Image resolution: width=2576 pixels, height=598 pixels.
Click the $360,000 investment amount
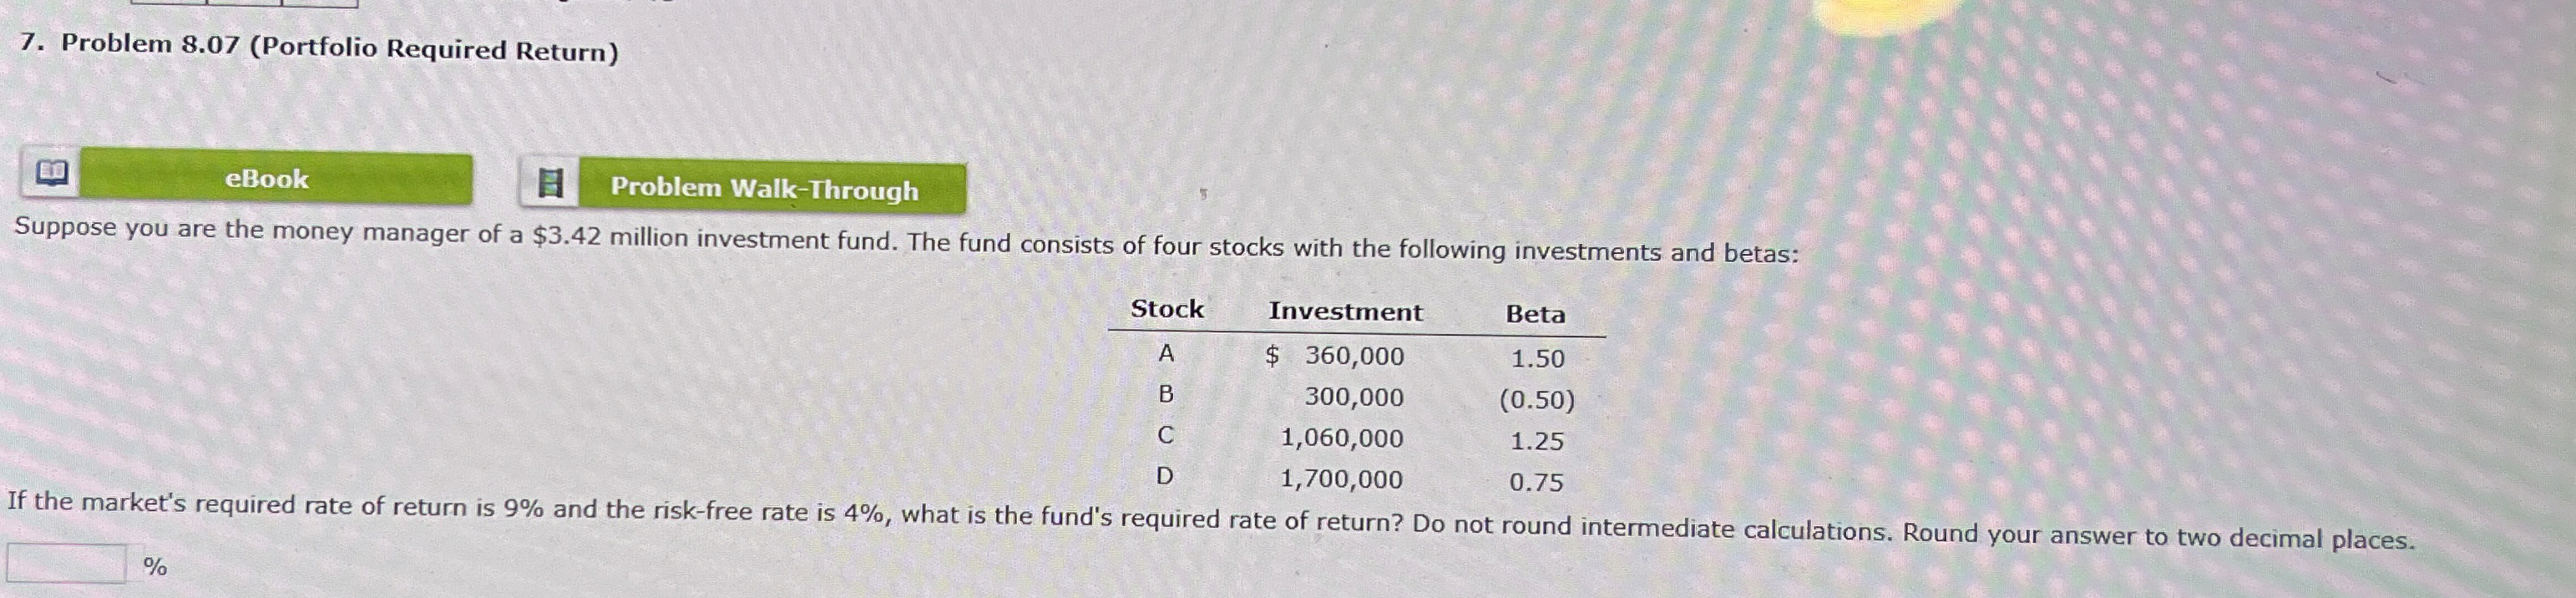(1334, 356)
